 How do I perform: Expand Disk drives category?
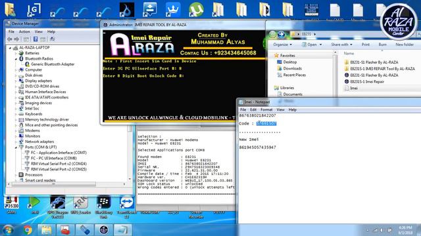pos(16,75)
